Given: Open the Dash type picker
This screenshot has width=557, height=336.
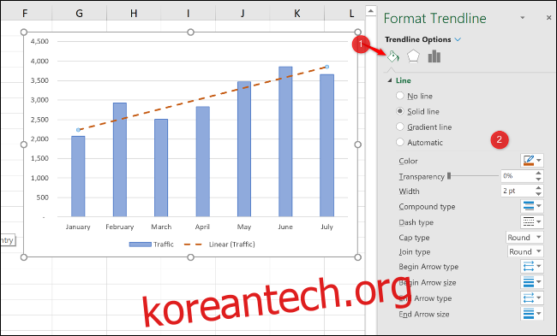Looking at the screenshot, I should click(x=532, y=222).
